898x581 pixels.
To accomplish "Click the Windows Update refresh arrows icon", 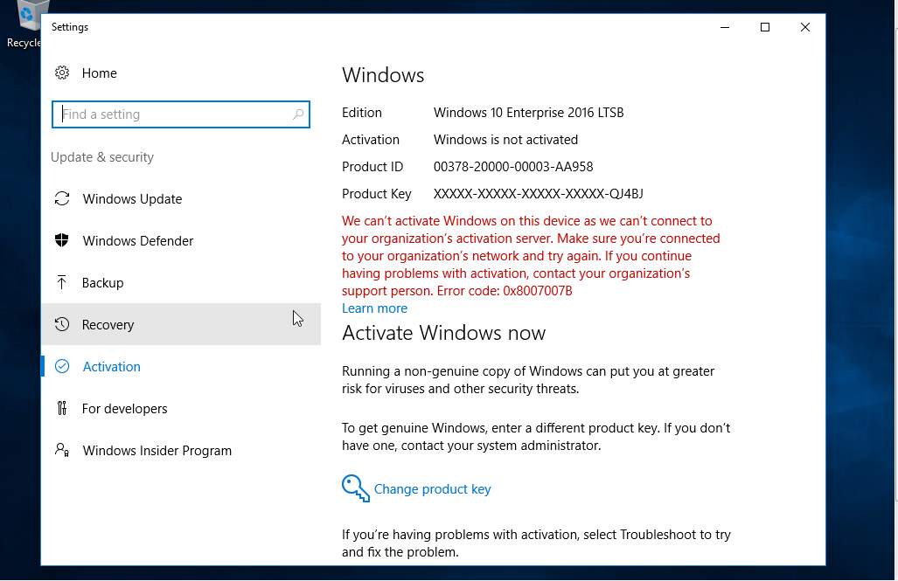I will tap(62, 198).
